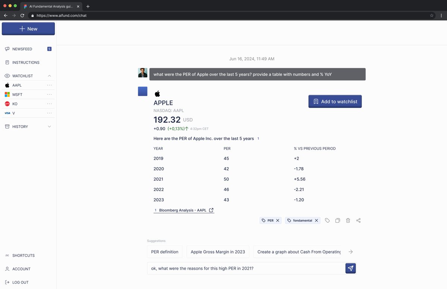Click the external link icon by Bloomberg
The image size is (447, 289).
[211, 210]
